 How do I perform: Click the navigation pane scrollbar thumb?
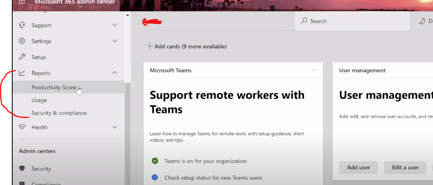pyautogui.click(x=127, y=133)
